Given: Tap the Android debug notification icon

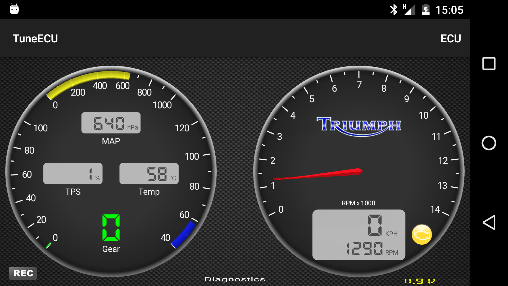Looking at the screenshot, I should [x=14, y=9].
